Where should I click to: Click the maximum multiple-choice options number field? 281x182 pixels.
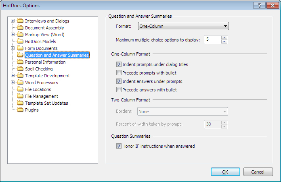tap(212, 40)
